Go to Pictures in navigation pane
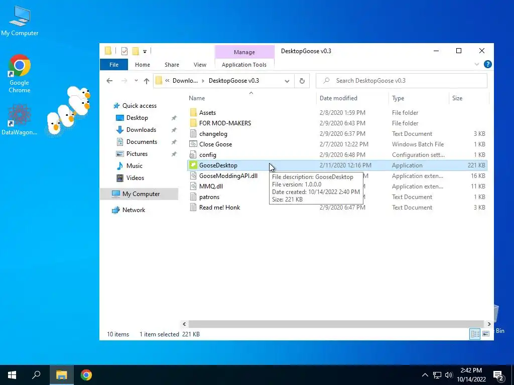 pos(137,154)
